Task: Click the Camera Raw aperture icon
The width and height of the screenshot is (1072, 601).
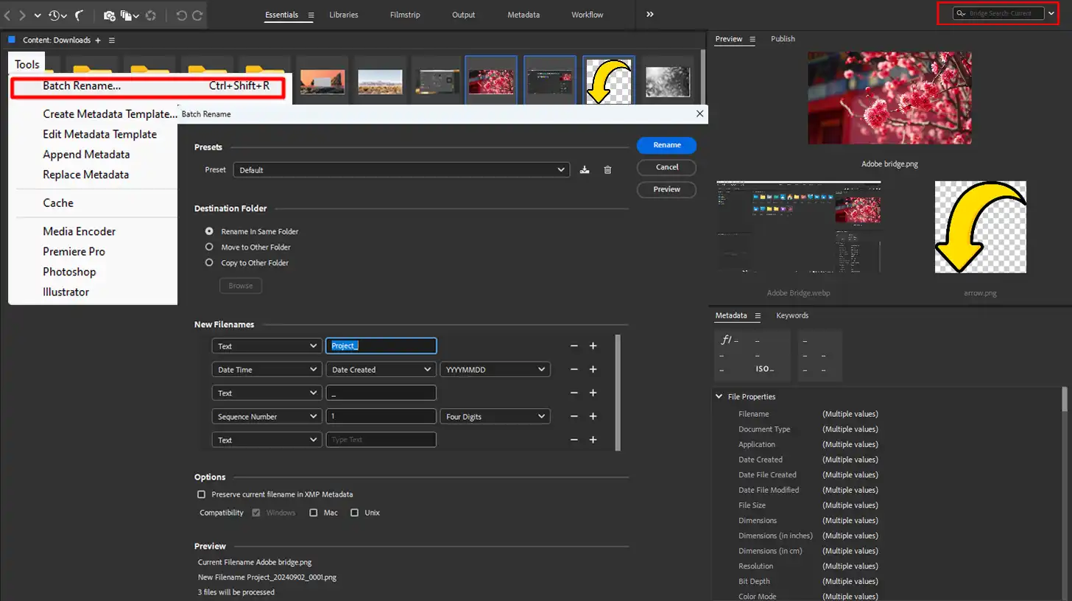Action: click(150, 15)
